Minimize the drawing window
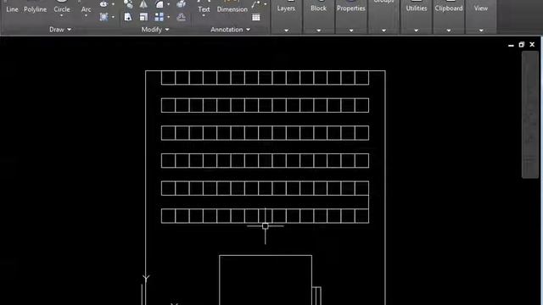 [x=511, y=45]
